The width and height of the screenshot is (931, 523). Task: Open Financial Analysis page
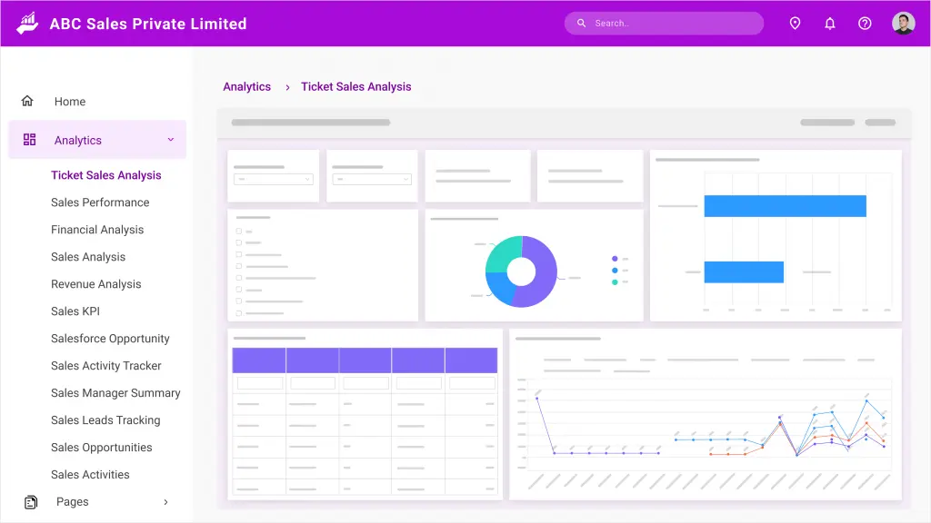[x=97, y=230]
